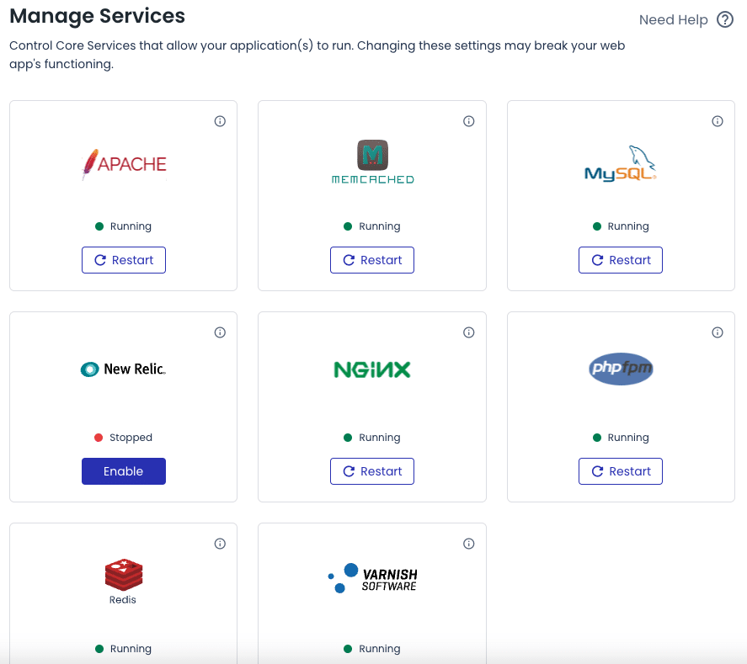This screenshot has width=747, height=664.
Task: Click the Running status under Nginx
Action: click(372, 438)
